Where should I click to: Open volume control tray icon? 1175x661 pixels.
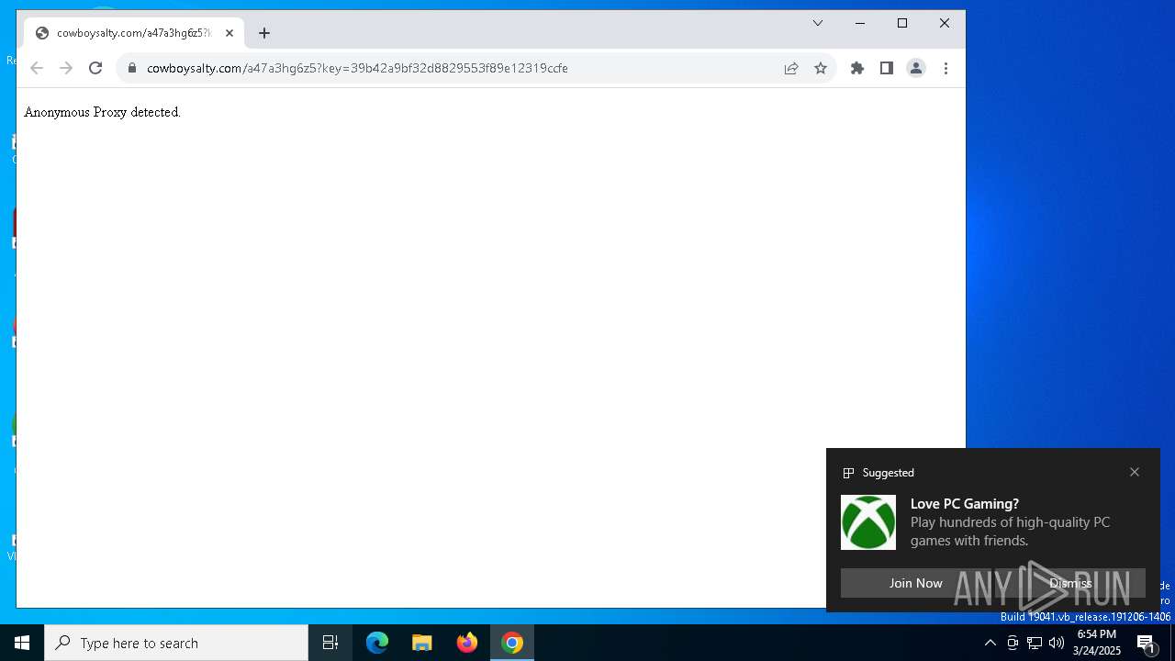[1057, 643]
